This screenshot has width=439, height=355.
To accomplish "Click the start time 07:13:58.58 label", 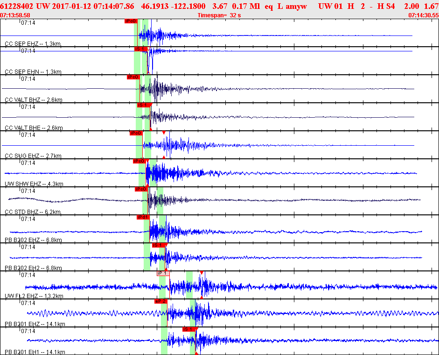I will click(15, 15).
